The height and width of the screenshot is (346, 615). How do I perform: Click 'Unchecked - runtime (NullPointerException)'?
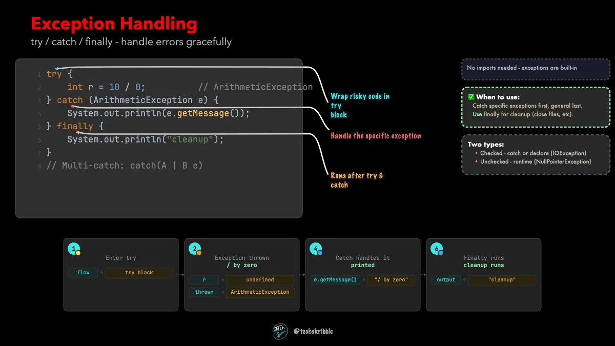[536, 161]
